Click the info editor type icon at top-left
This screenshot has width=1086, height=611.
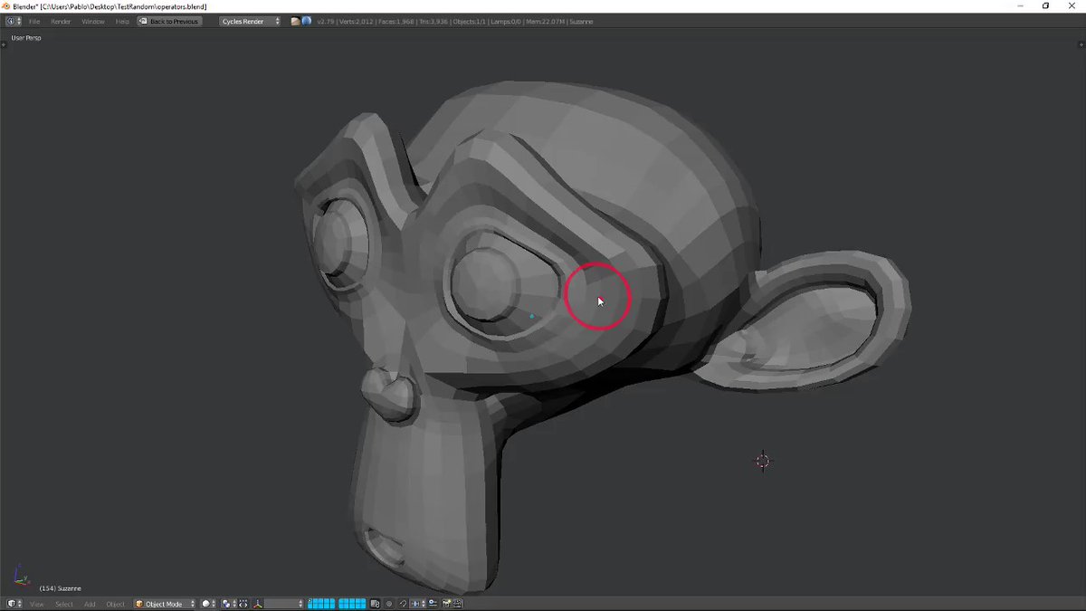coord(11,21)
